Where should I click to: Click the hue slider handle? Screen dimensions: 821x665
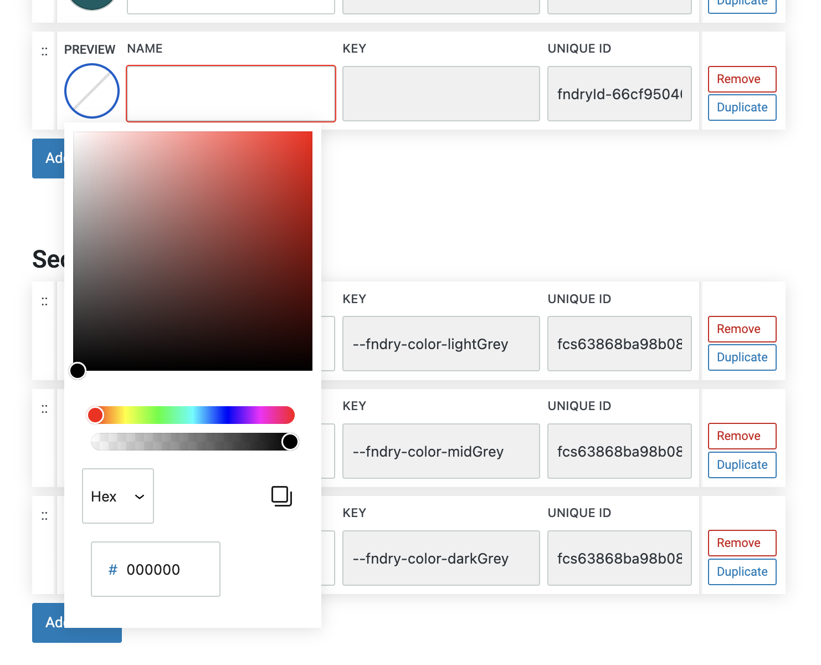point(96,415)
